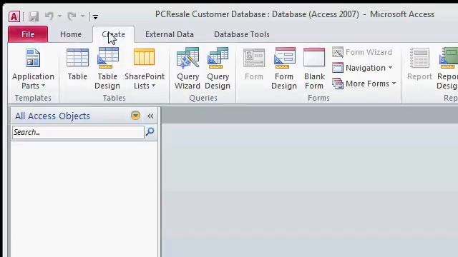Open Form Design view
458x257 pixels.
pyautogui.click(x=284, y=69)
